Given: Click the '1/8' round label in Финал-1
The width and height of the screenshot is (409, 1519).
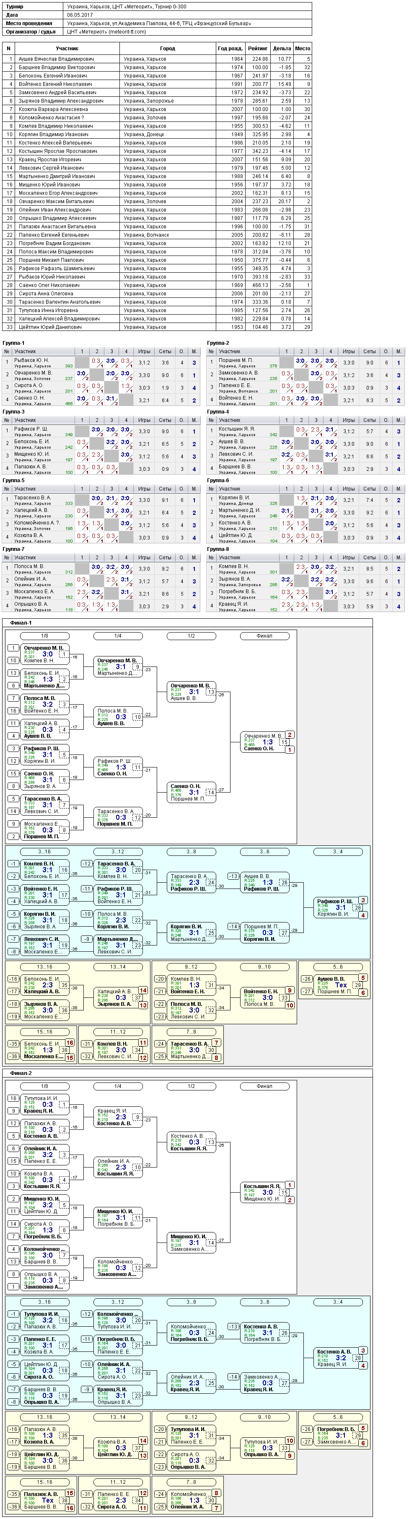Looking at the screenshot, I should (45, 636).
